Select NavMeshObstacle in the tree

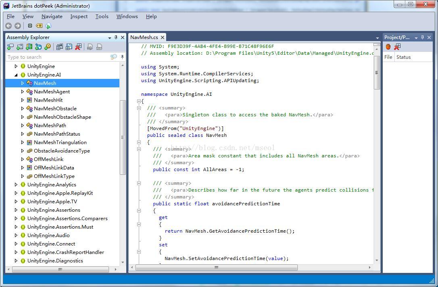pyautogui.click(x=55, y=109)
